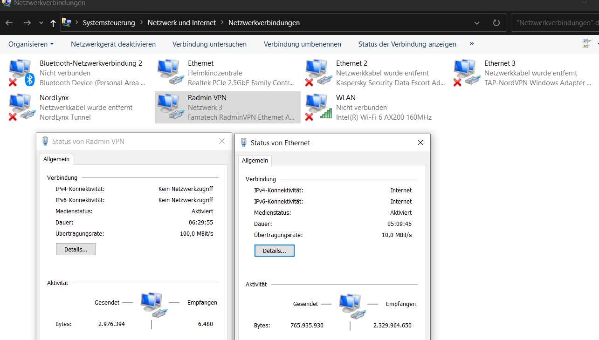
Task: Click Verbindung umbenennen in toolbar
Action: [303, 44]
